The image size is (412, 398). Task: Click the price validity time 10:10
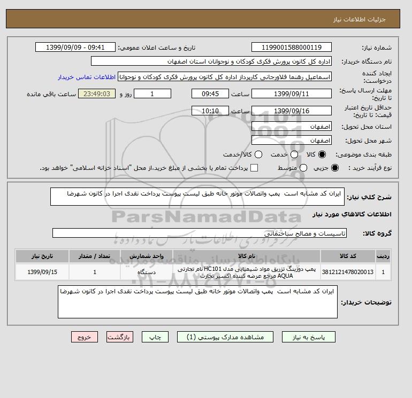tap(210, 111)
